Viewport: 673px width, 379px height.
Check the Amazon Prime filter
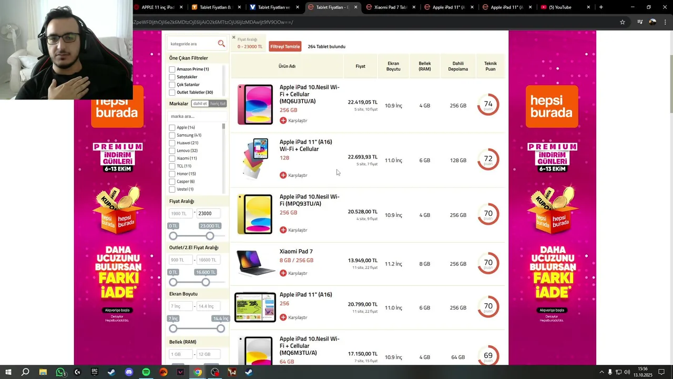172,69
